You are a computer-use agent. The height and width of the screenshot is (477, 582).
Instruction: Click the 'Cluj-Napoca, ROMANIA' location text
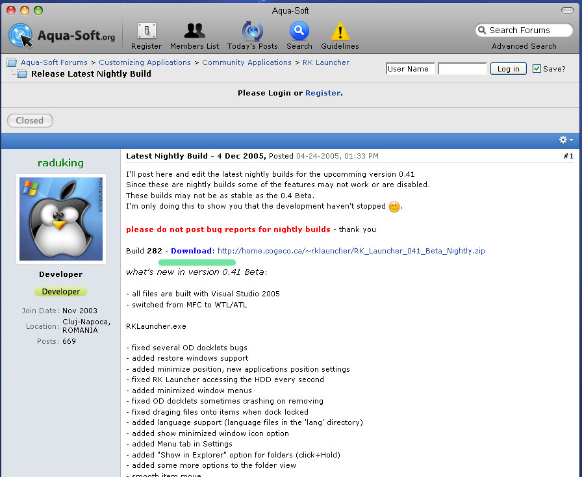(x=86, y=326)
